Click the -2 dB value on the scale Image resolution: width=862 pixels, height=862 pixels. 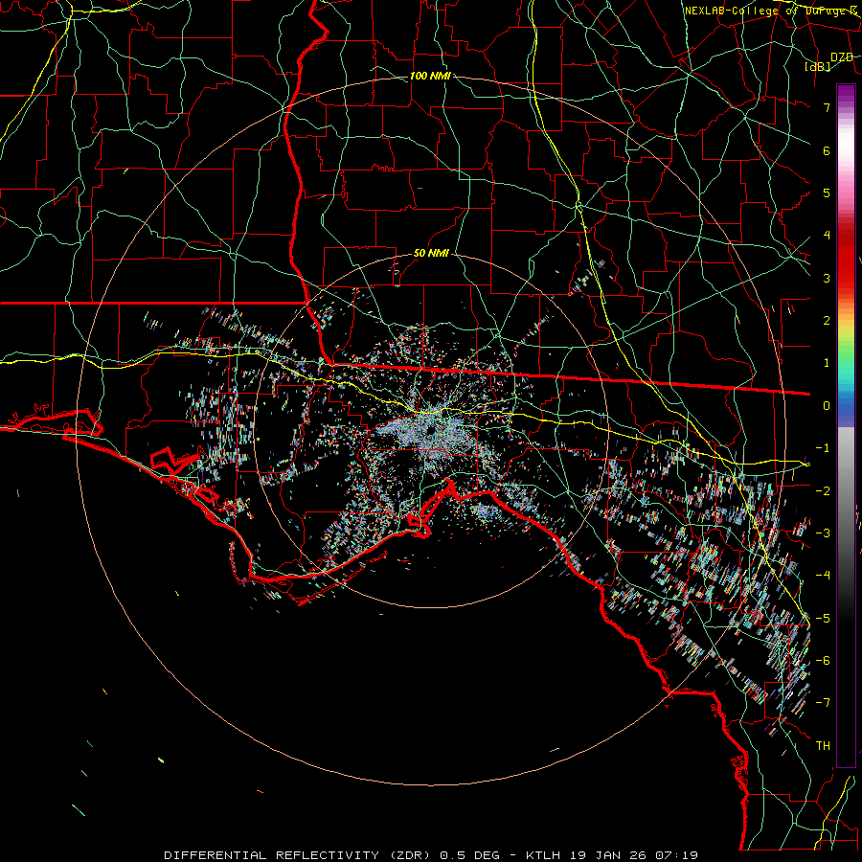tap(823, 490)
